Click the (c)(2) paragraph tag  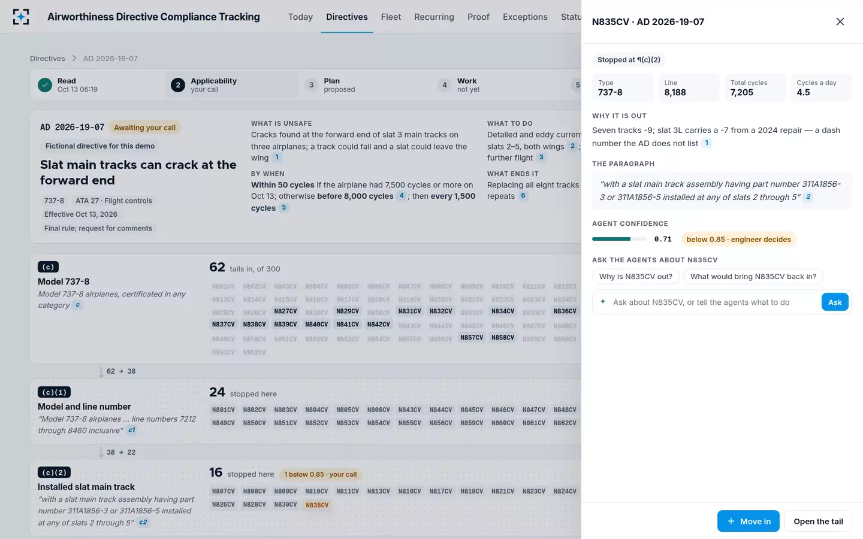(55, 473)
